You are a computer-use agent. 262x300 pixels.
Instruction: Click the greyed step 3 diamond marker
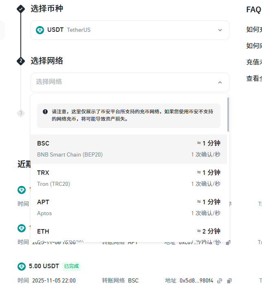click(21, 113)
